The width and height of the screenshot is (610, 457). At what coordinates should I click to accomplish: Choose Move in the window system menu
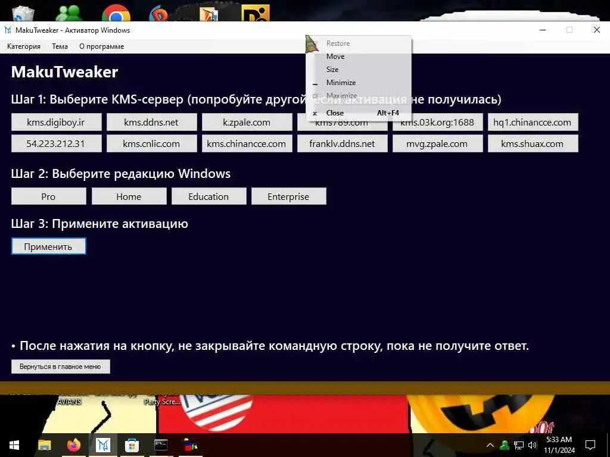358,57
